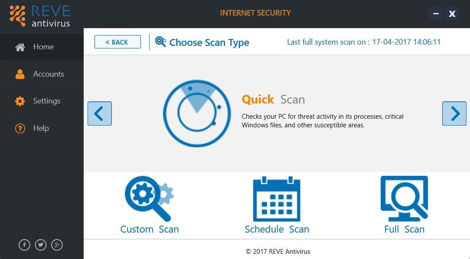Open the Schedule Scan calendar icon
This screenshot has height=259, width=470.
tap(277, 199)
